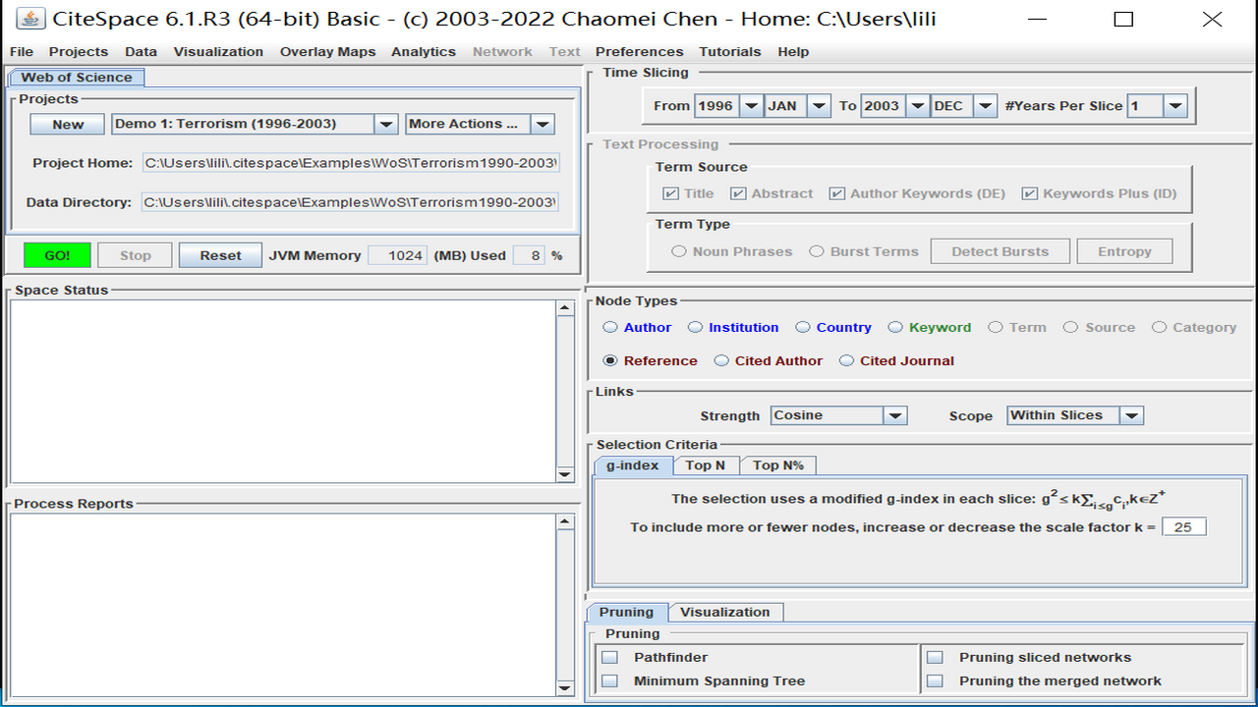This screenshot has width=1258, height=707.
Task: Enable Pruning the merged network checkbox
Action: pos(936,681)
